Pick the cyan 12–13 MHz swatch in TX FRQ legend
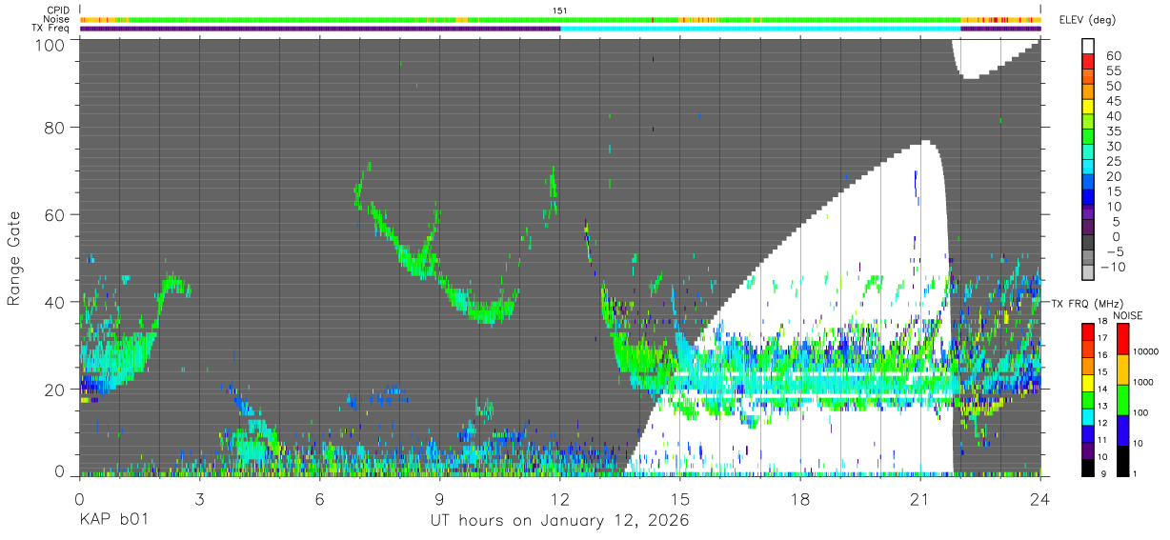The image size is (1170, 540). click(x=1089, y=415)
